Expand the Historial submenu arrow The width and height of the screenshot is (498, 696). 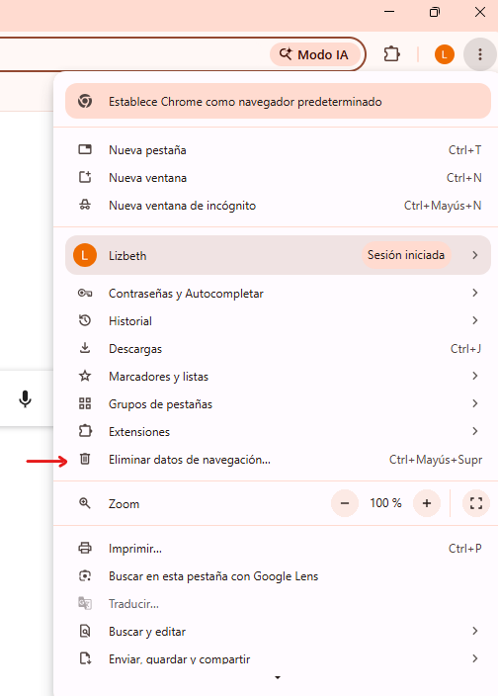tap(475, 320)
